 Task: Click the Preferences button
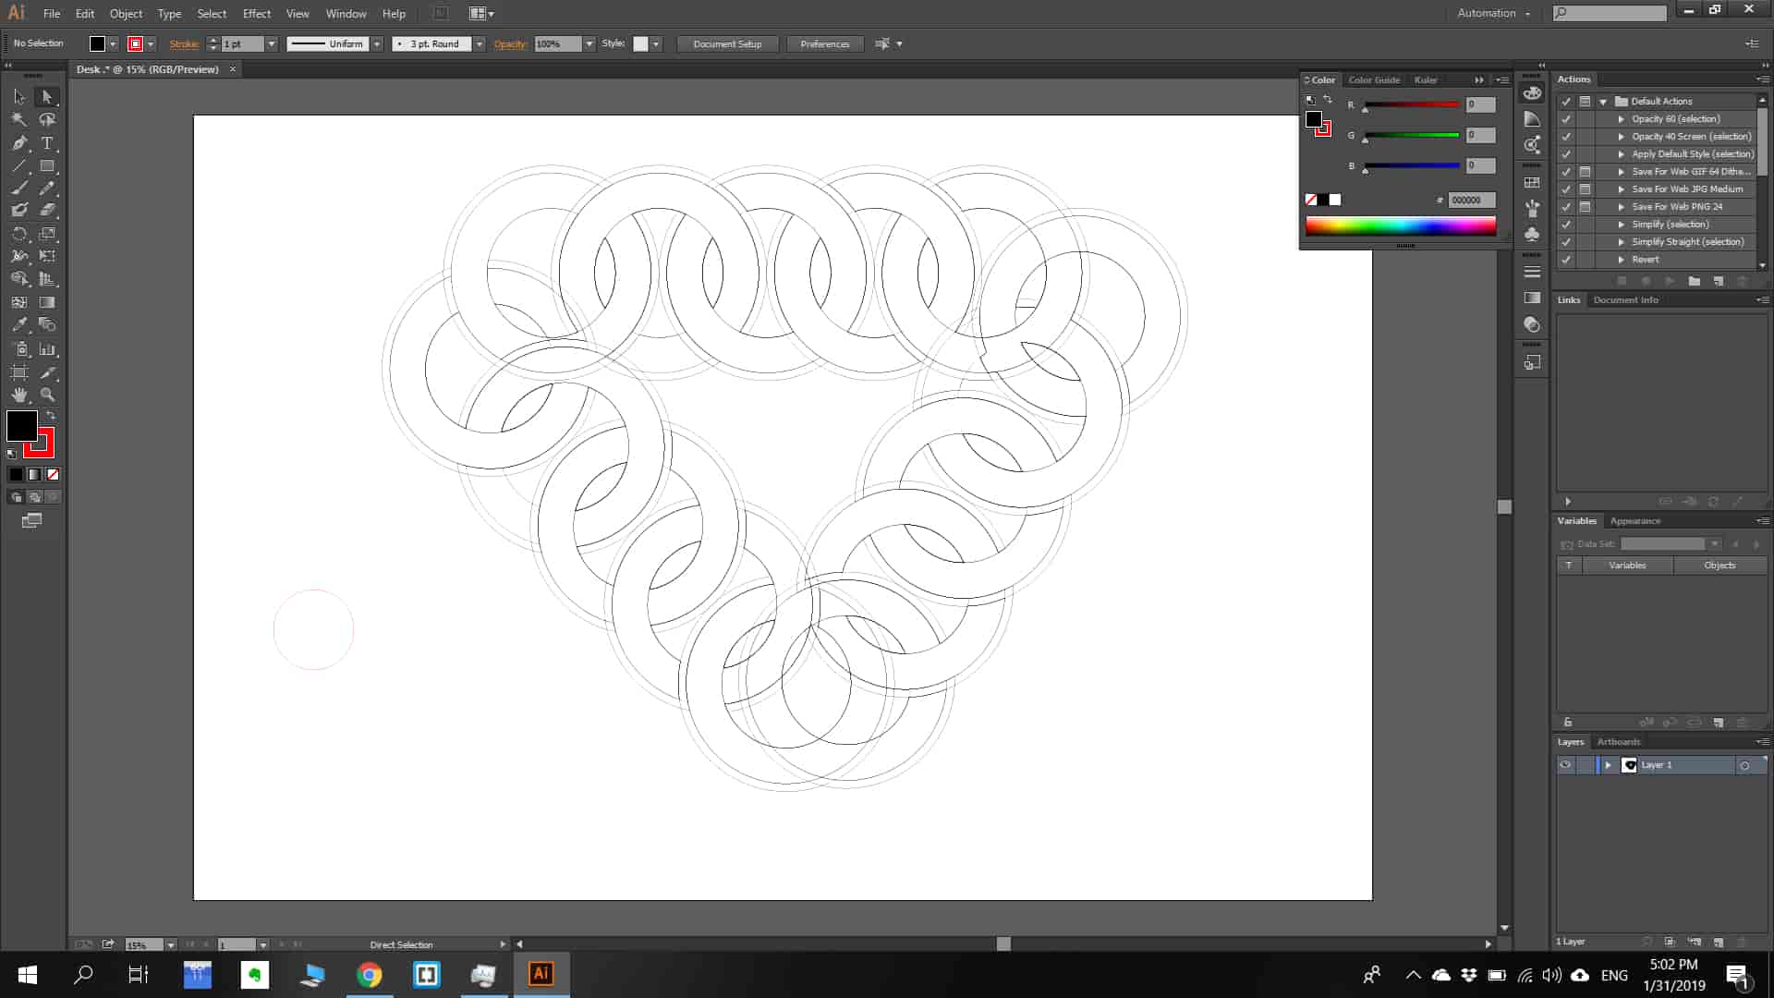click(824, 44)
